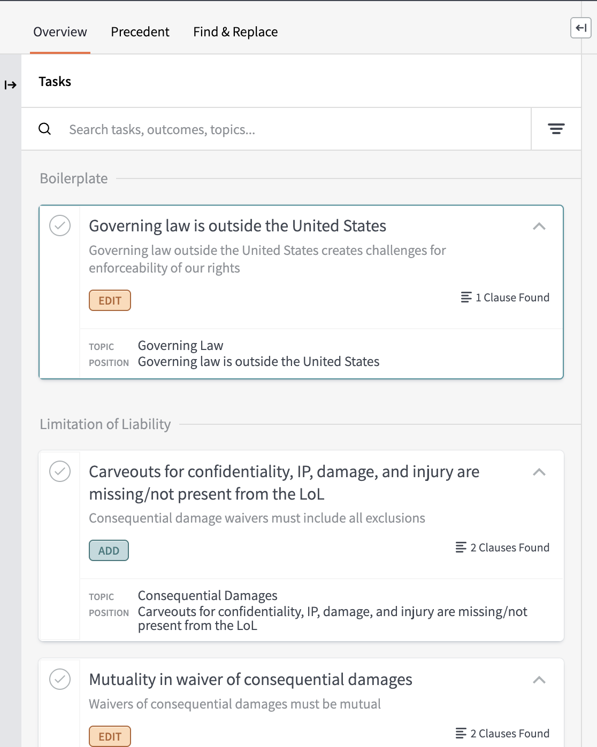Screen dimensions: 597x747
Task: Click Carveouts position value text
Action: coord(332,619)
